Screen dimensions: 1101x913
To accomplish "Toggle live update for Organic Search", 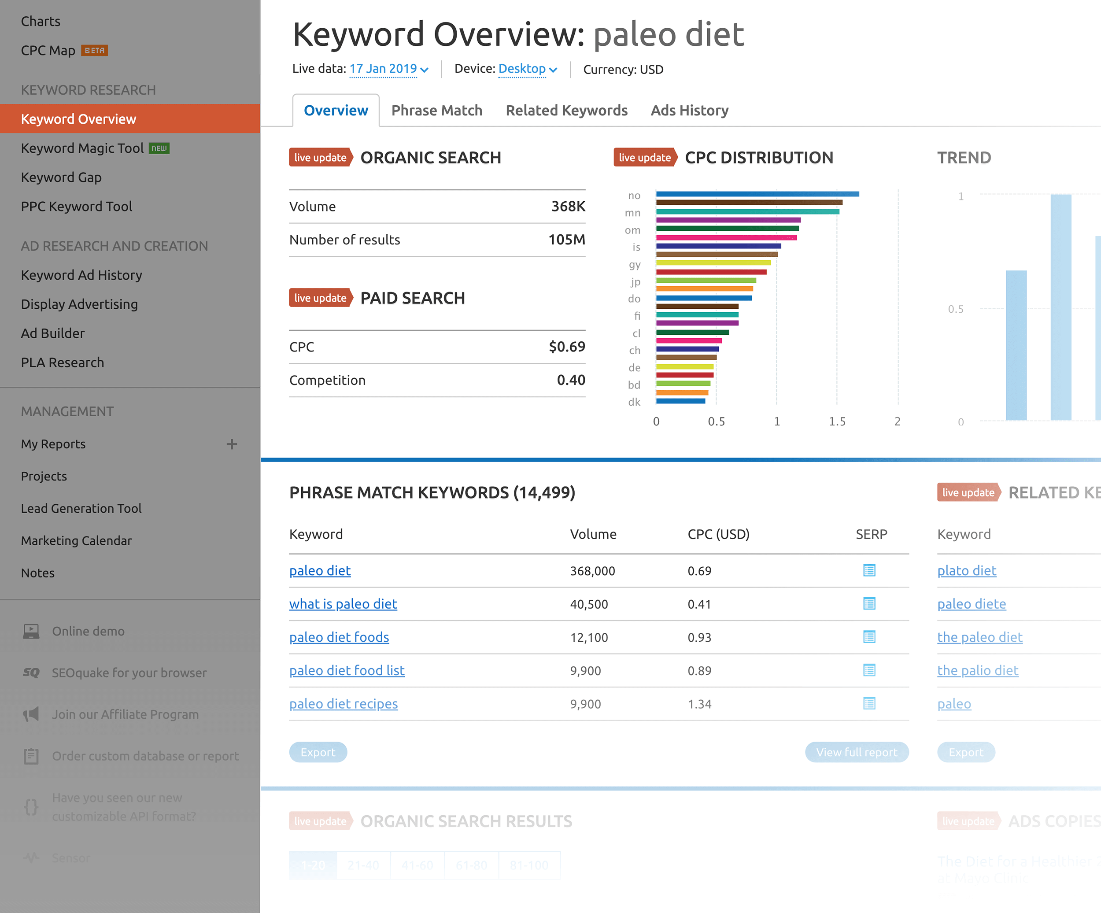I will pos(318,157).
